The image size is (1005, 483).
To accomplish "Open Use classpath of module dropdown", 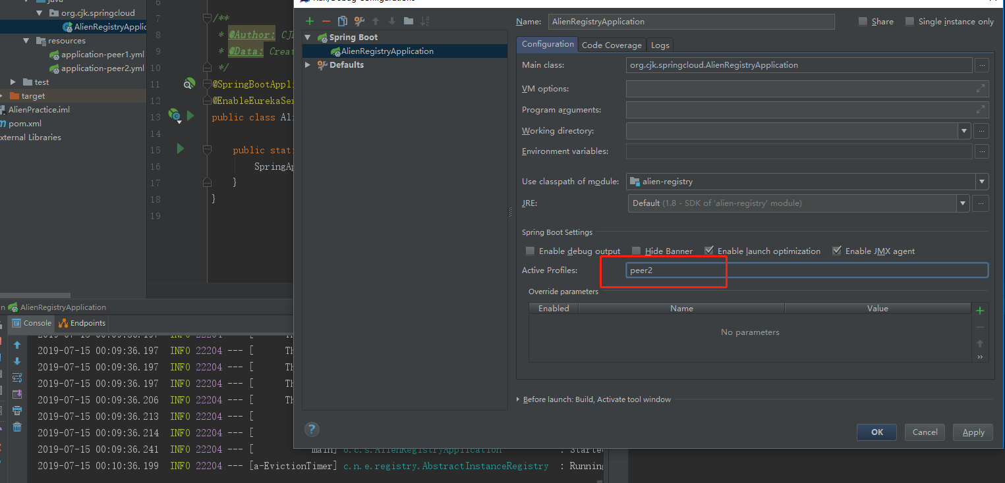I will click(x=982, y=182).
